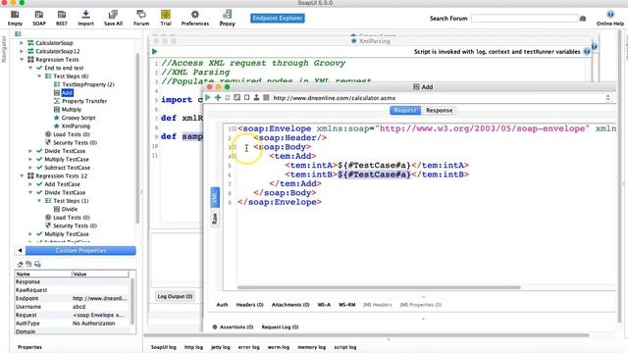The image size is (628, 353).
Task: Click the left arrow beside Custom Properties
Action: pyautogui.click(x=20, y=251)
